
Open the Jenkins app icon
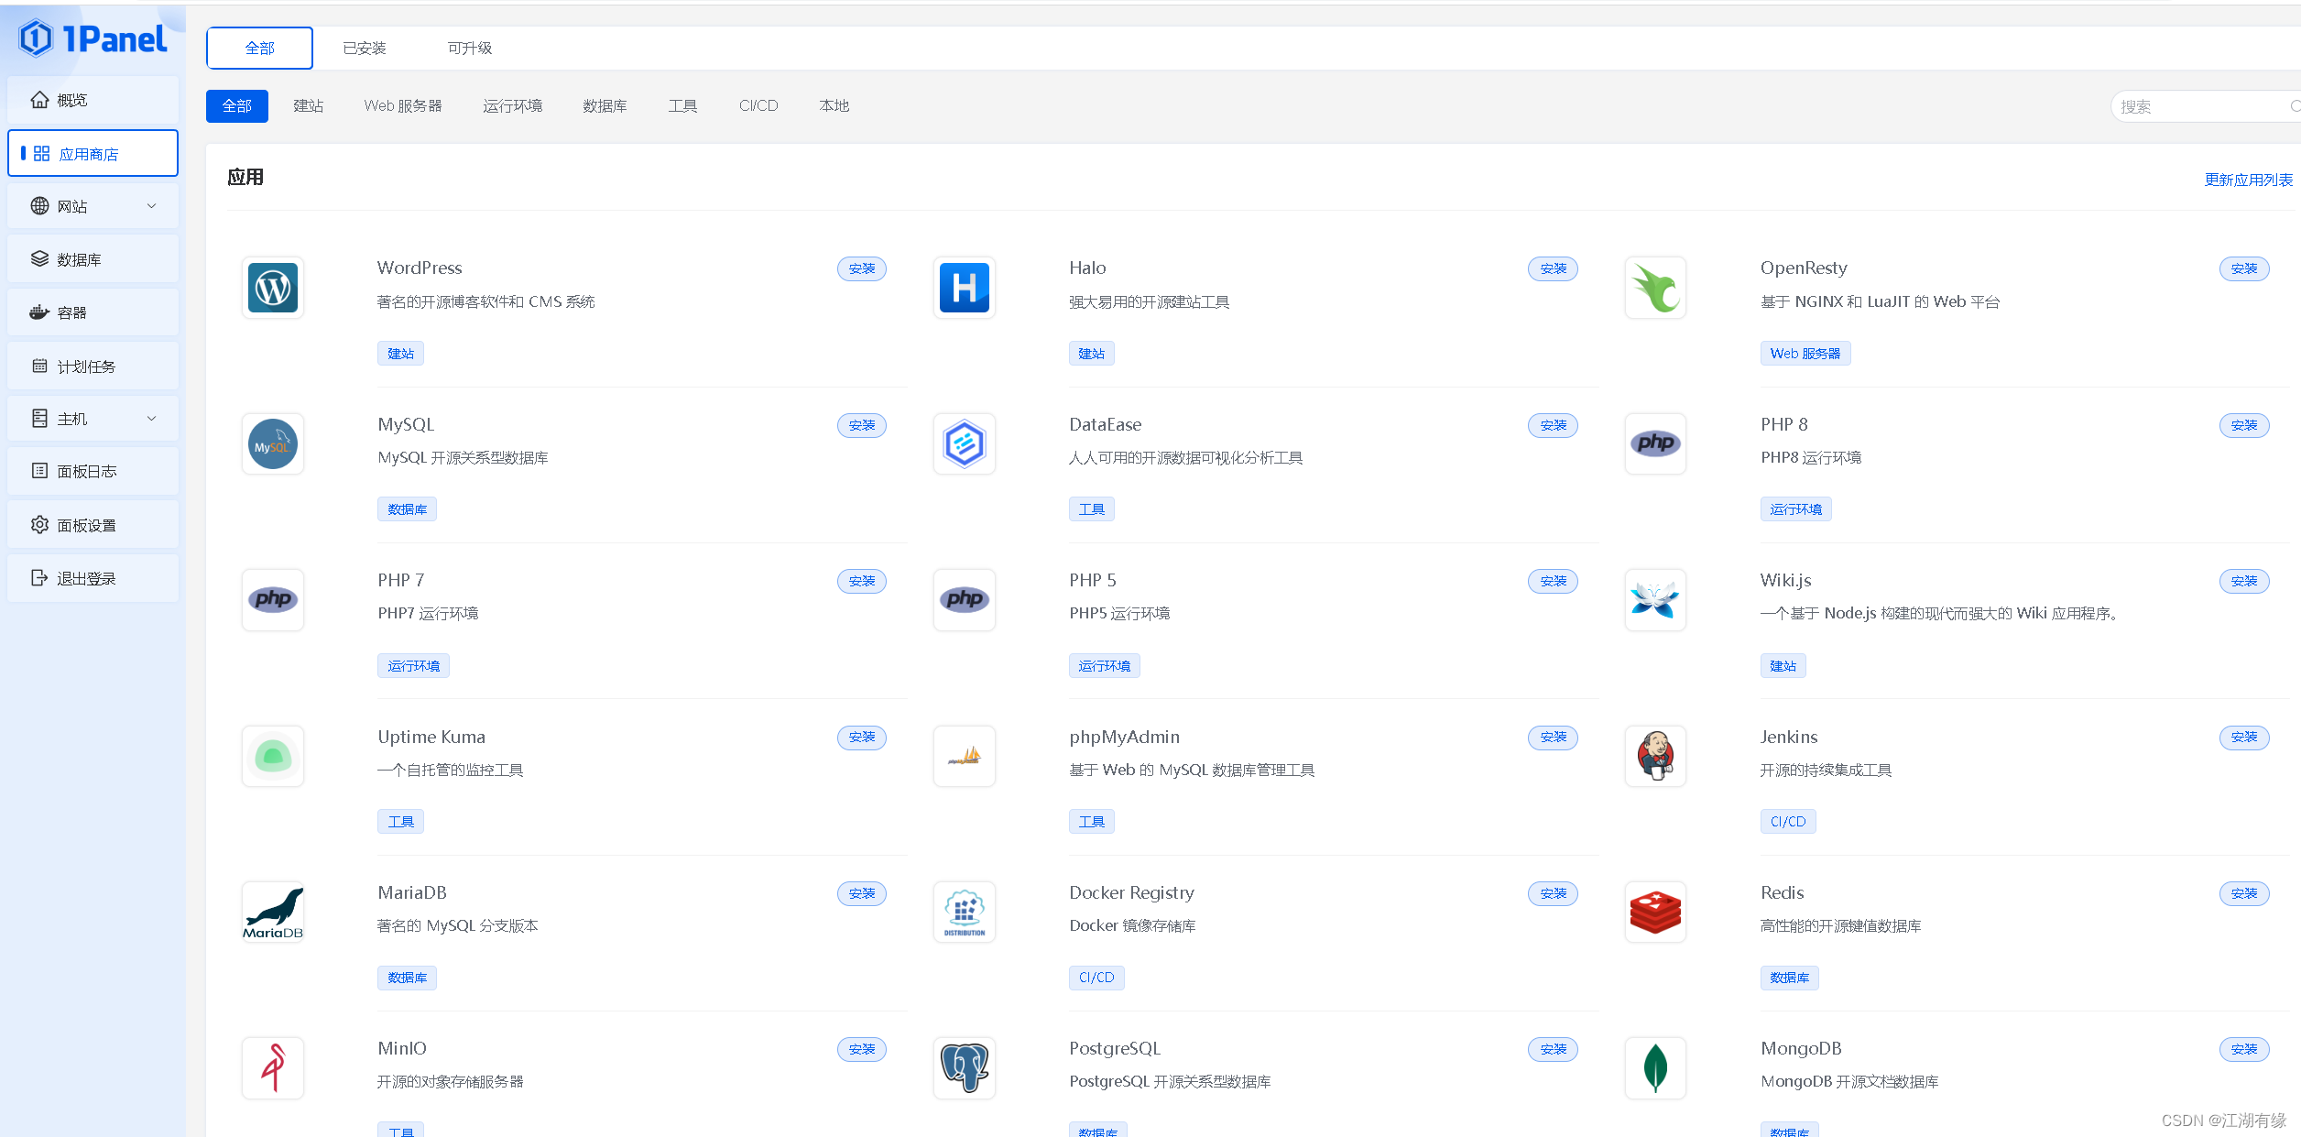point(1655,756)
